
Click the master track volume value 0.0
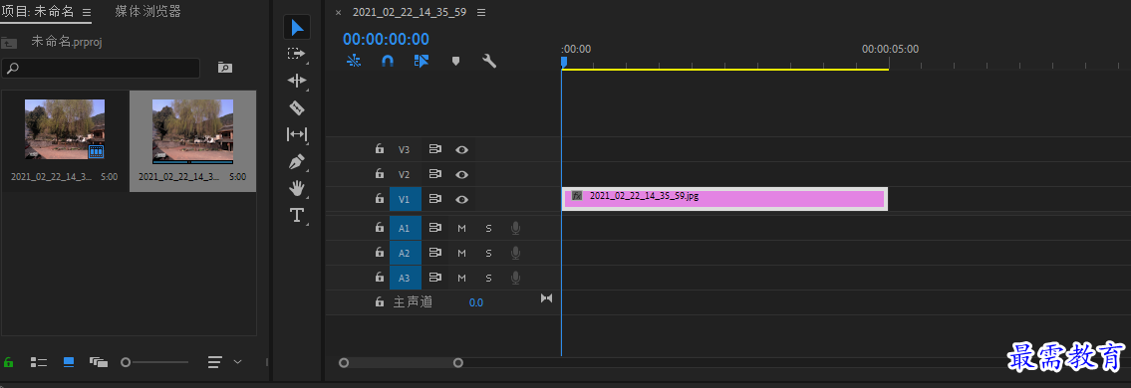click(x=476, y=302)
